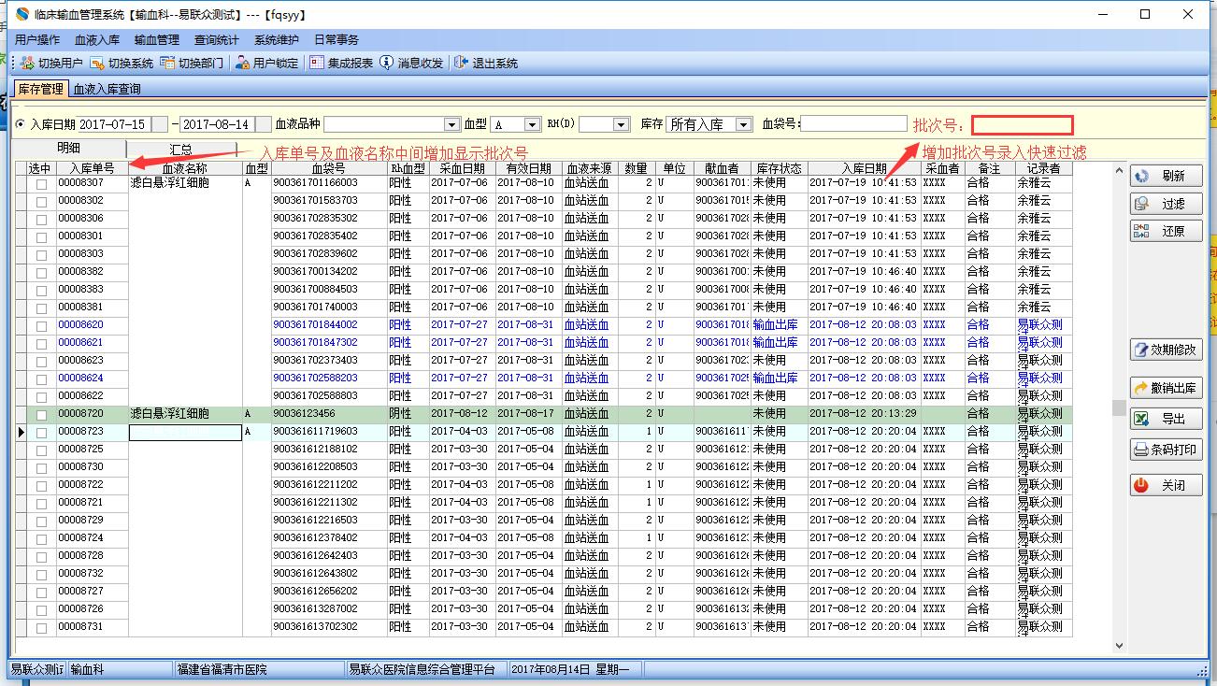Viewport: 1217px width, 686px height.
Task: Click the 效期修改 button
Action: tap(1166, 350)
